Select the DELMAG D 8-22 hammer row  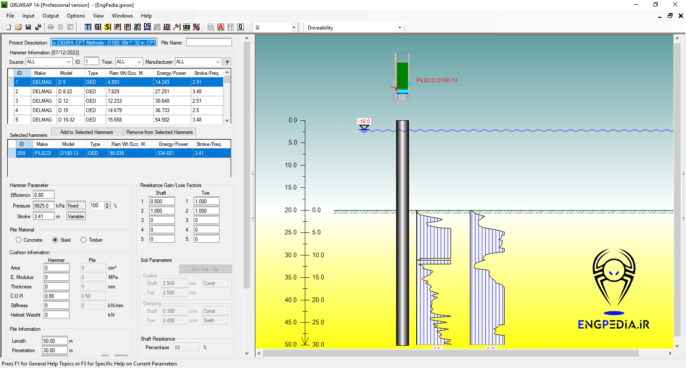[115, 92]
